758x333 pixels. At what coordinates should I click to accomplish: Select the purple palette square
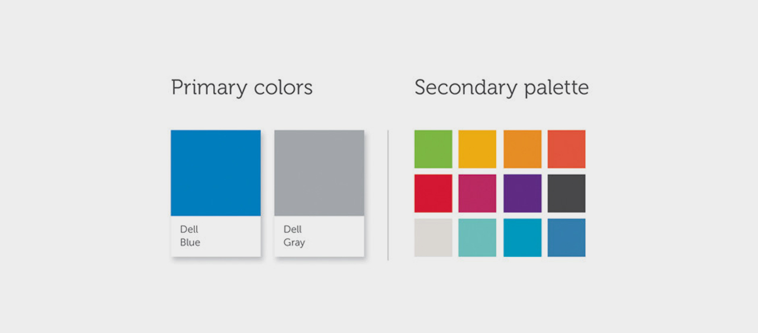tap(522, 193)
